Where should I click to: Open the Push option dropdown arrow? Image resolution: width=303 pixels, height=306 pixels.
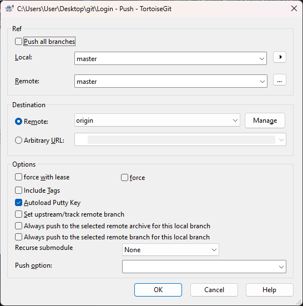point(281,267)
